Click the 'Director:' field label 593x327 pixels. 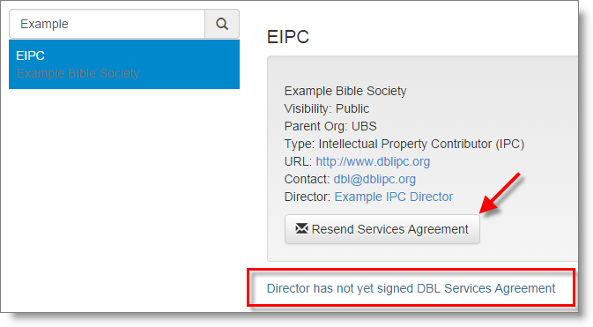[x=308, y=197]
